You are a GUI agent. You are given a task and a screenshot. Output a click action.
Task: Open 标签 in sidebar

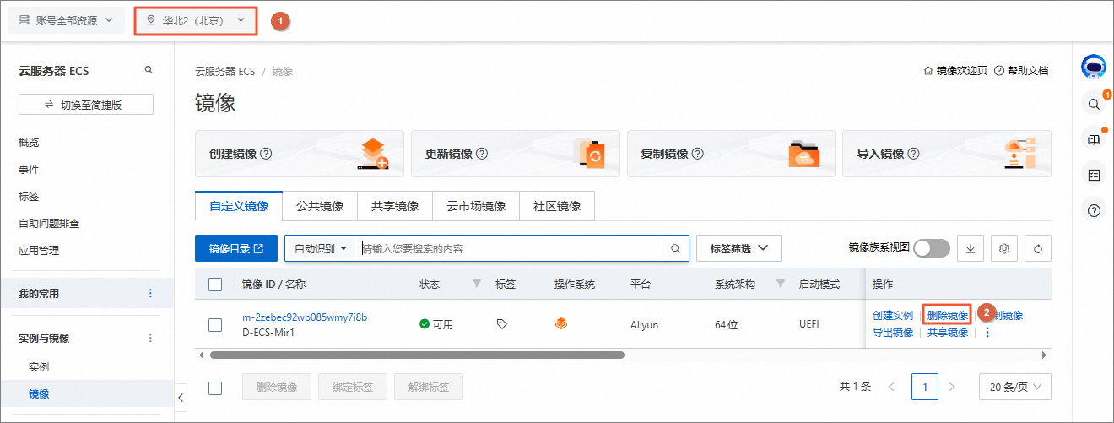(x=29, y=196)
